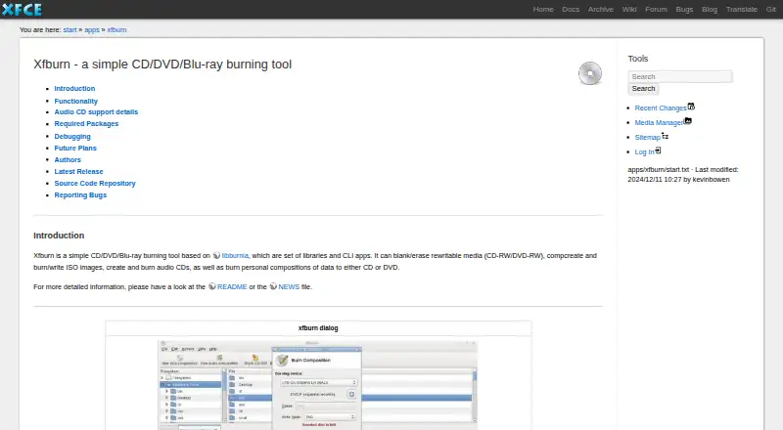
Task: Jump to Future Plans link
Action: 75,149
